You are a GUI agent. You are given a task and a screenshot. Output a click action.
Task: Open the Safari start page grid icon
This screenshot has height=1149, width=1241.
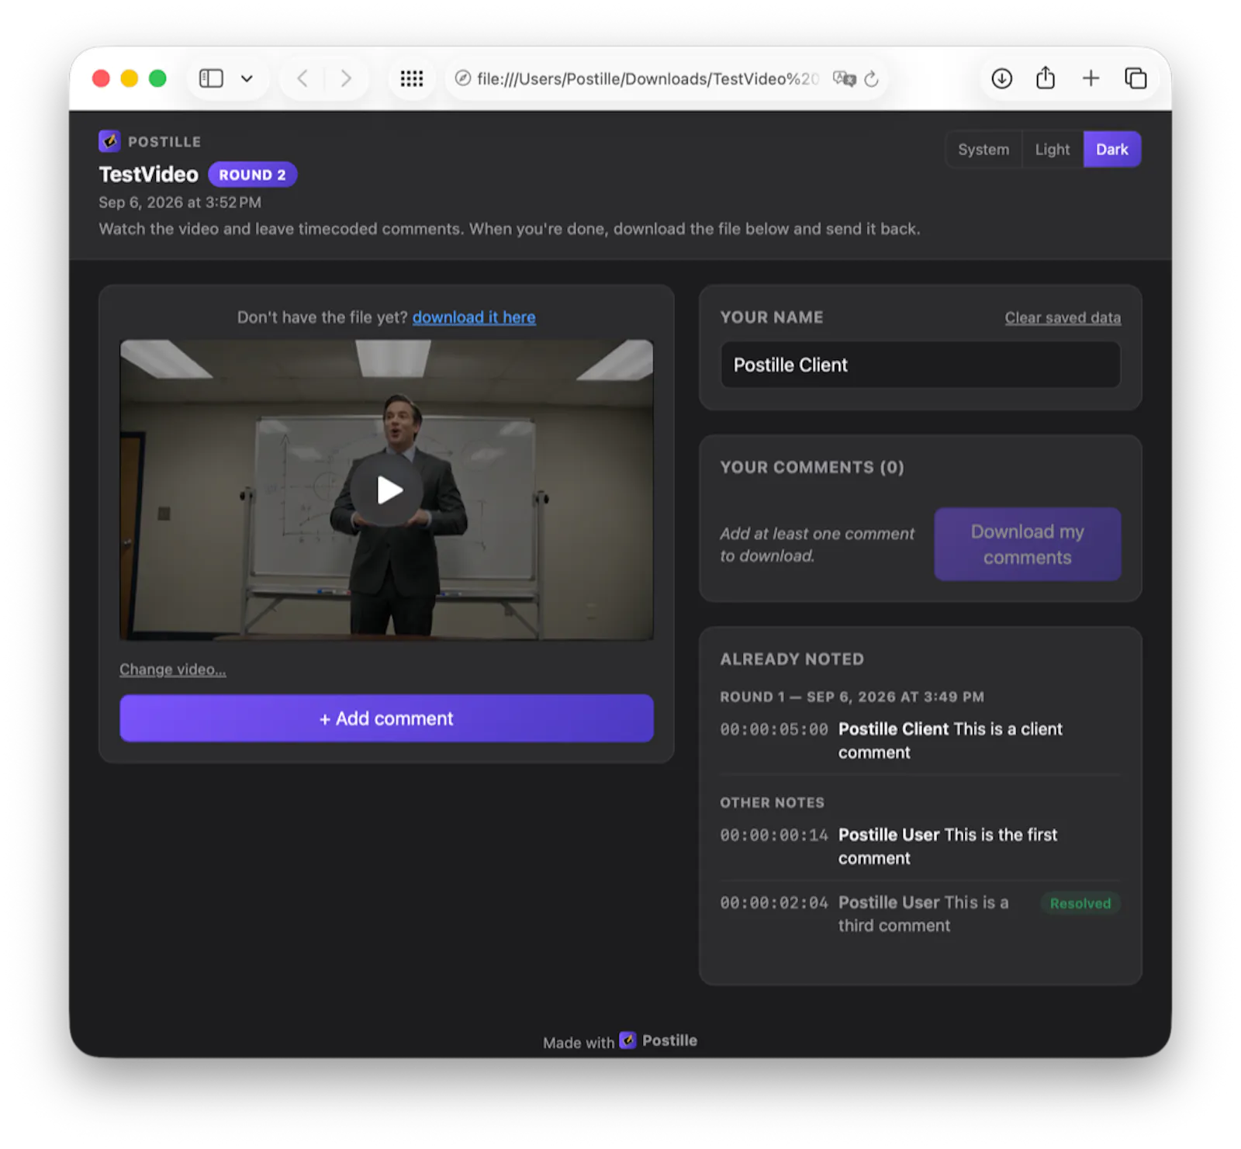coord(412,78)
